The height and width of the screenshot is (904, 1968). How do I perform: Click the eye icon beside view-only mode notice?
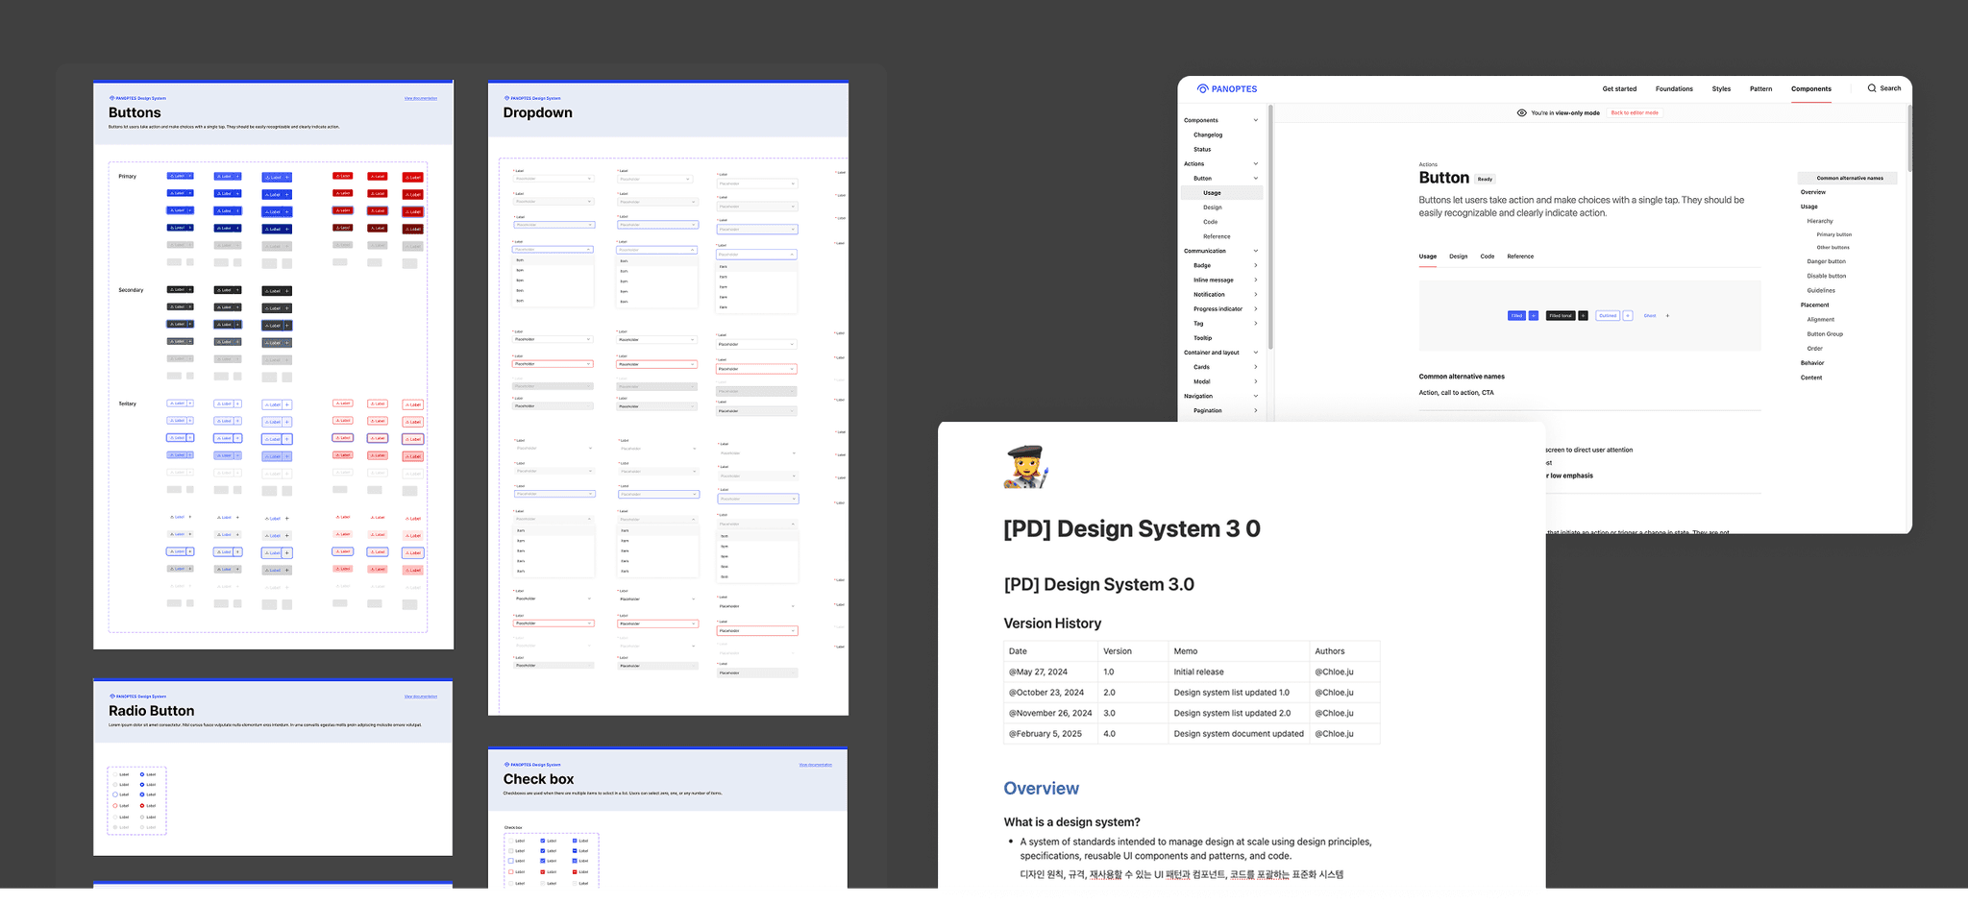click(1521, 113)
